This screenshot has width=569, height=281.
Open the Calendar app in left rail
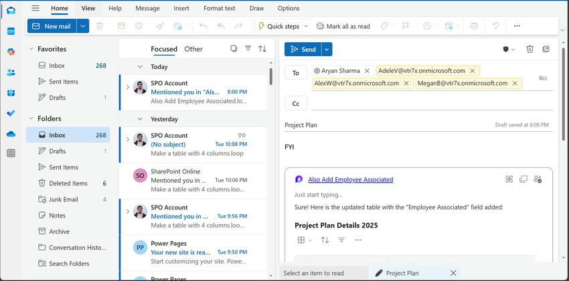[11, 31]
